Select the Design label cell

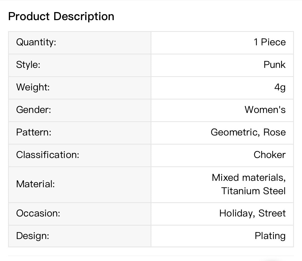click(80, 236)
